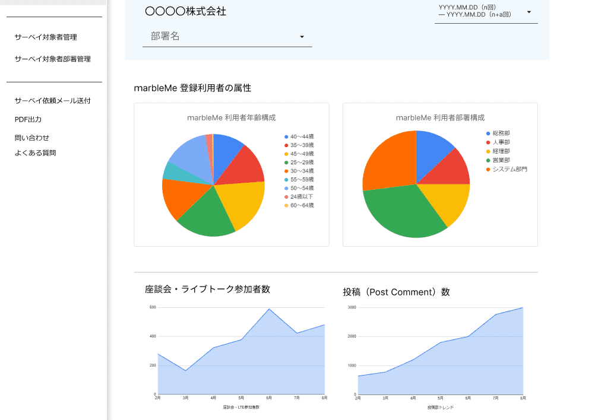595x420 pixels.
Task: Click the yellow slice of the department pie chart
Action: [x=448, y=201]
